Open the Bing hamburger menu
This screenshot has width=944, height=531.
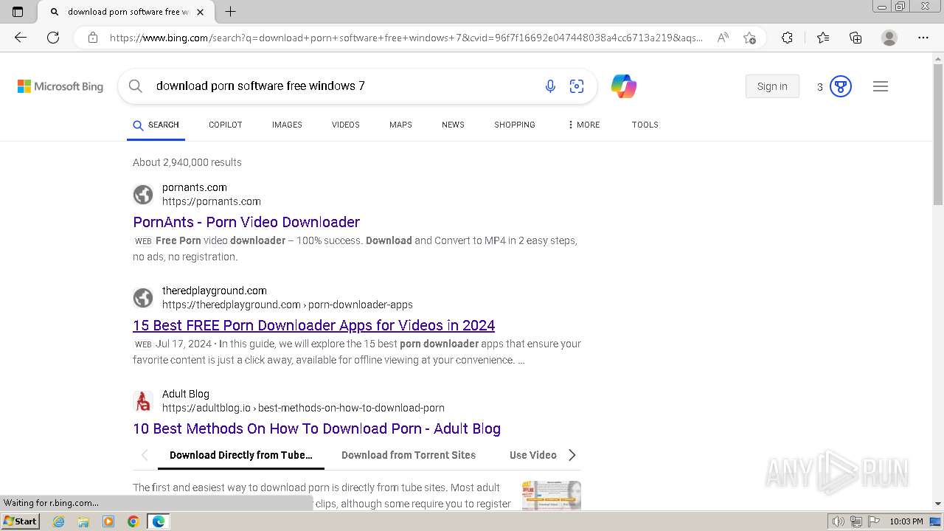click(x=881, y=86)
